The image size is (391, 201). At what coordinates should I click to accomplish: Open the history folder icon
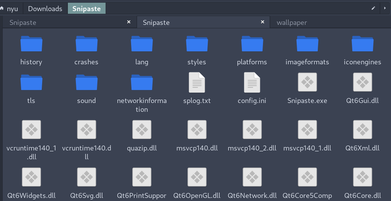pyautogui.click(x=31, y=44)
